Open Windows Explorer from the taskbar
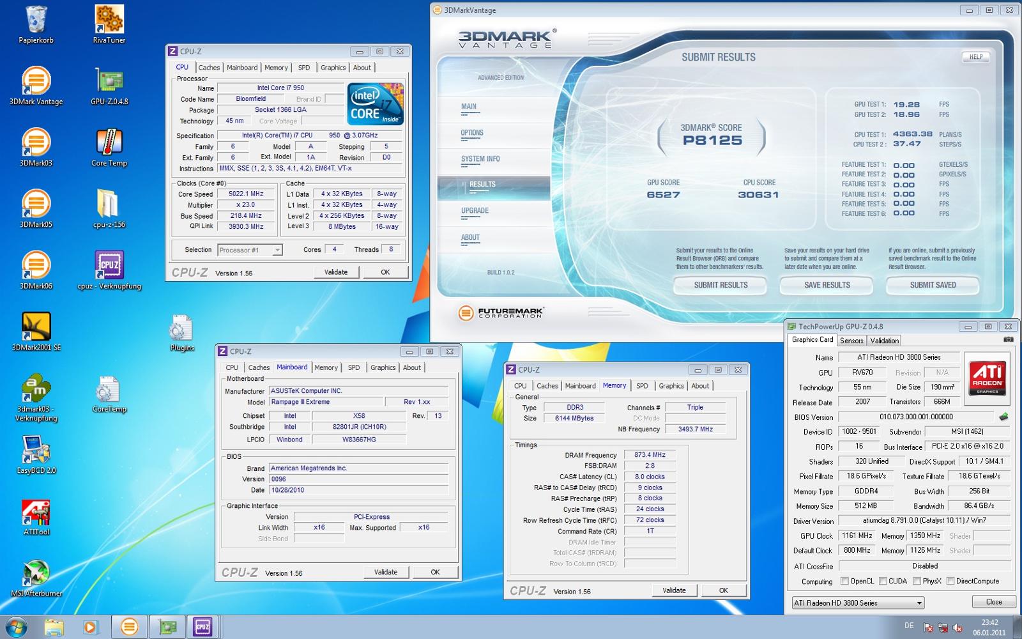Image resolution: width=1022 pixels, height=639 pixels. click(x=54, y=627)
